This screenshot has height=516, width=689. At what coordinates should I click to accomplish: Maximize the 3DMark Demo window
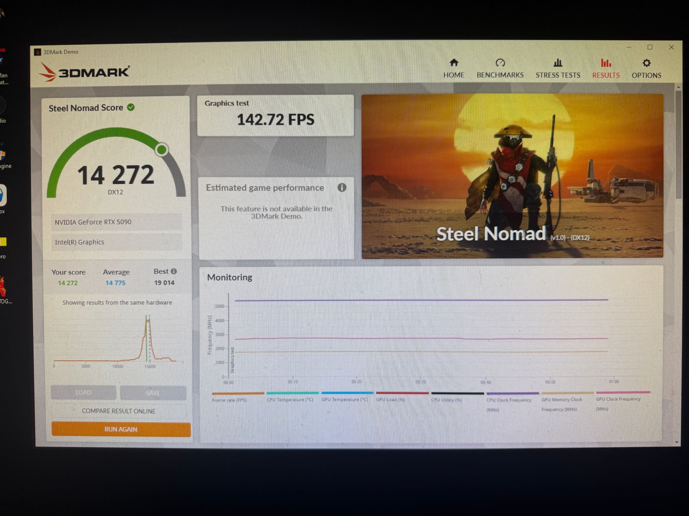click(650, 47)
